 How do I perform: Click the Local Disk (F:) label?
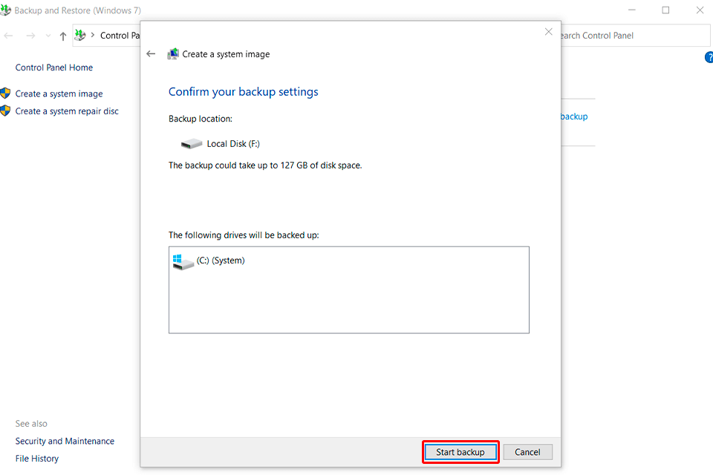tap(233, 144)
